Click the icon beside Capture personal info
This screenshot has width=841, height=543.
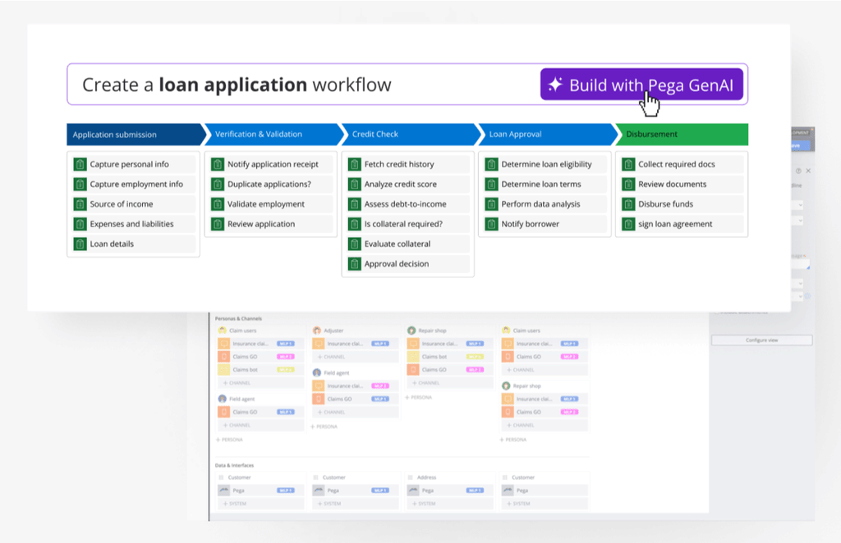pos(80,164)
